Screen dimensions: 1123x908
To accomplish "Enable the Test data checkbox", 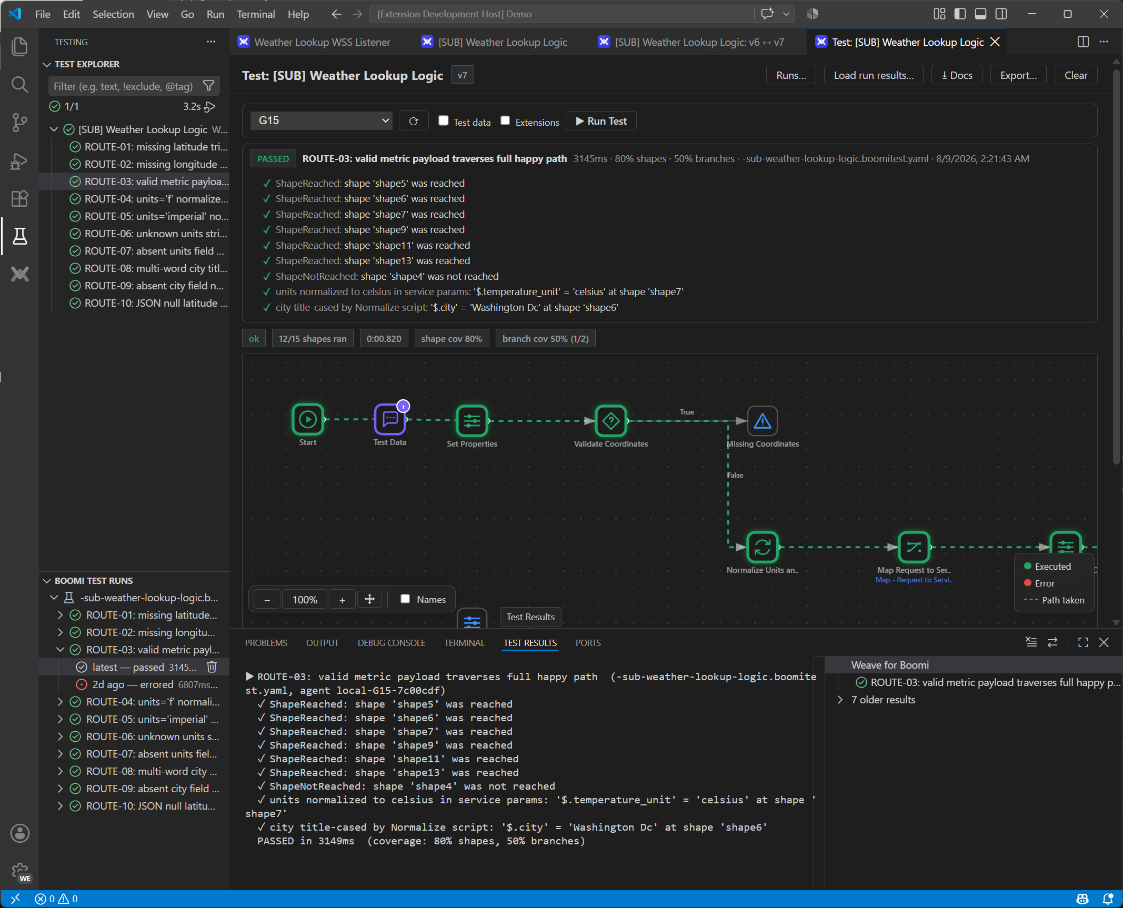I will [444, 120].
